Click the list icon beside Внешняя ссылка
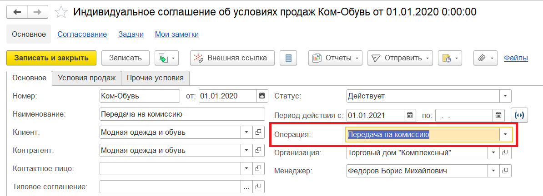The width and height of the screenshot is (543, 196). (x=288, y=58)
